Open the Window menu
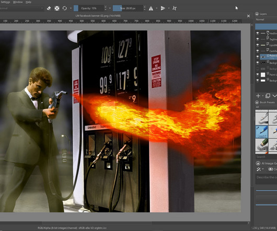The width and height of the screenshot is (277, 231). [18, 2]
